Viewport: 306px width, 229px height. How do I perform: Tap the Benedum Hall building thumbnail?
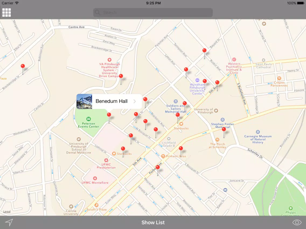(x=84, y=101)
